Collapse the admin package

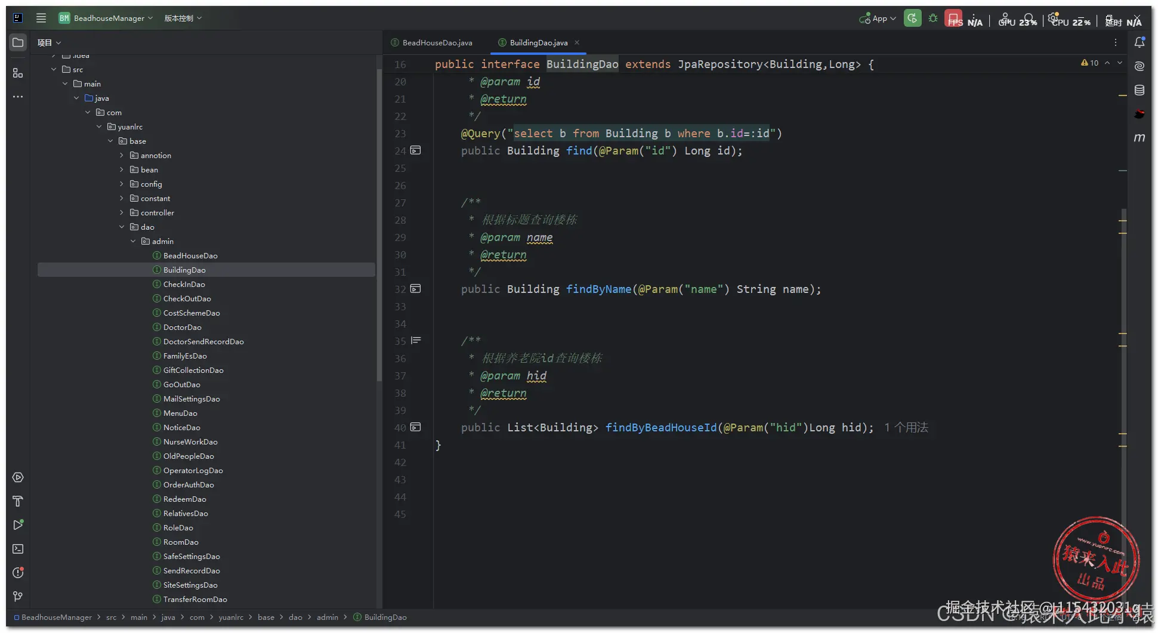pos(133,241)
